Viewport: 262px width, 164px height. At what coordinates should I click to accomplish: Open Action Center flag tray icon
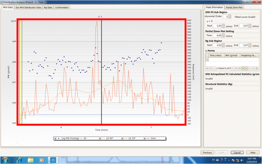click(x=233, y=160)
